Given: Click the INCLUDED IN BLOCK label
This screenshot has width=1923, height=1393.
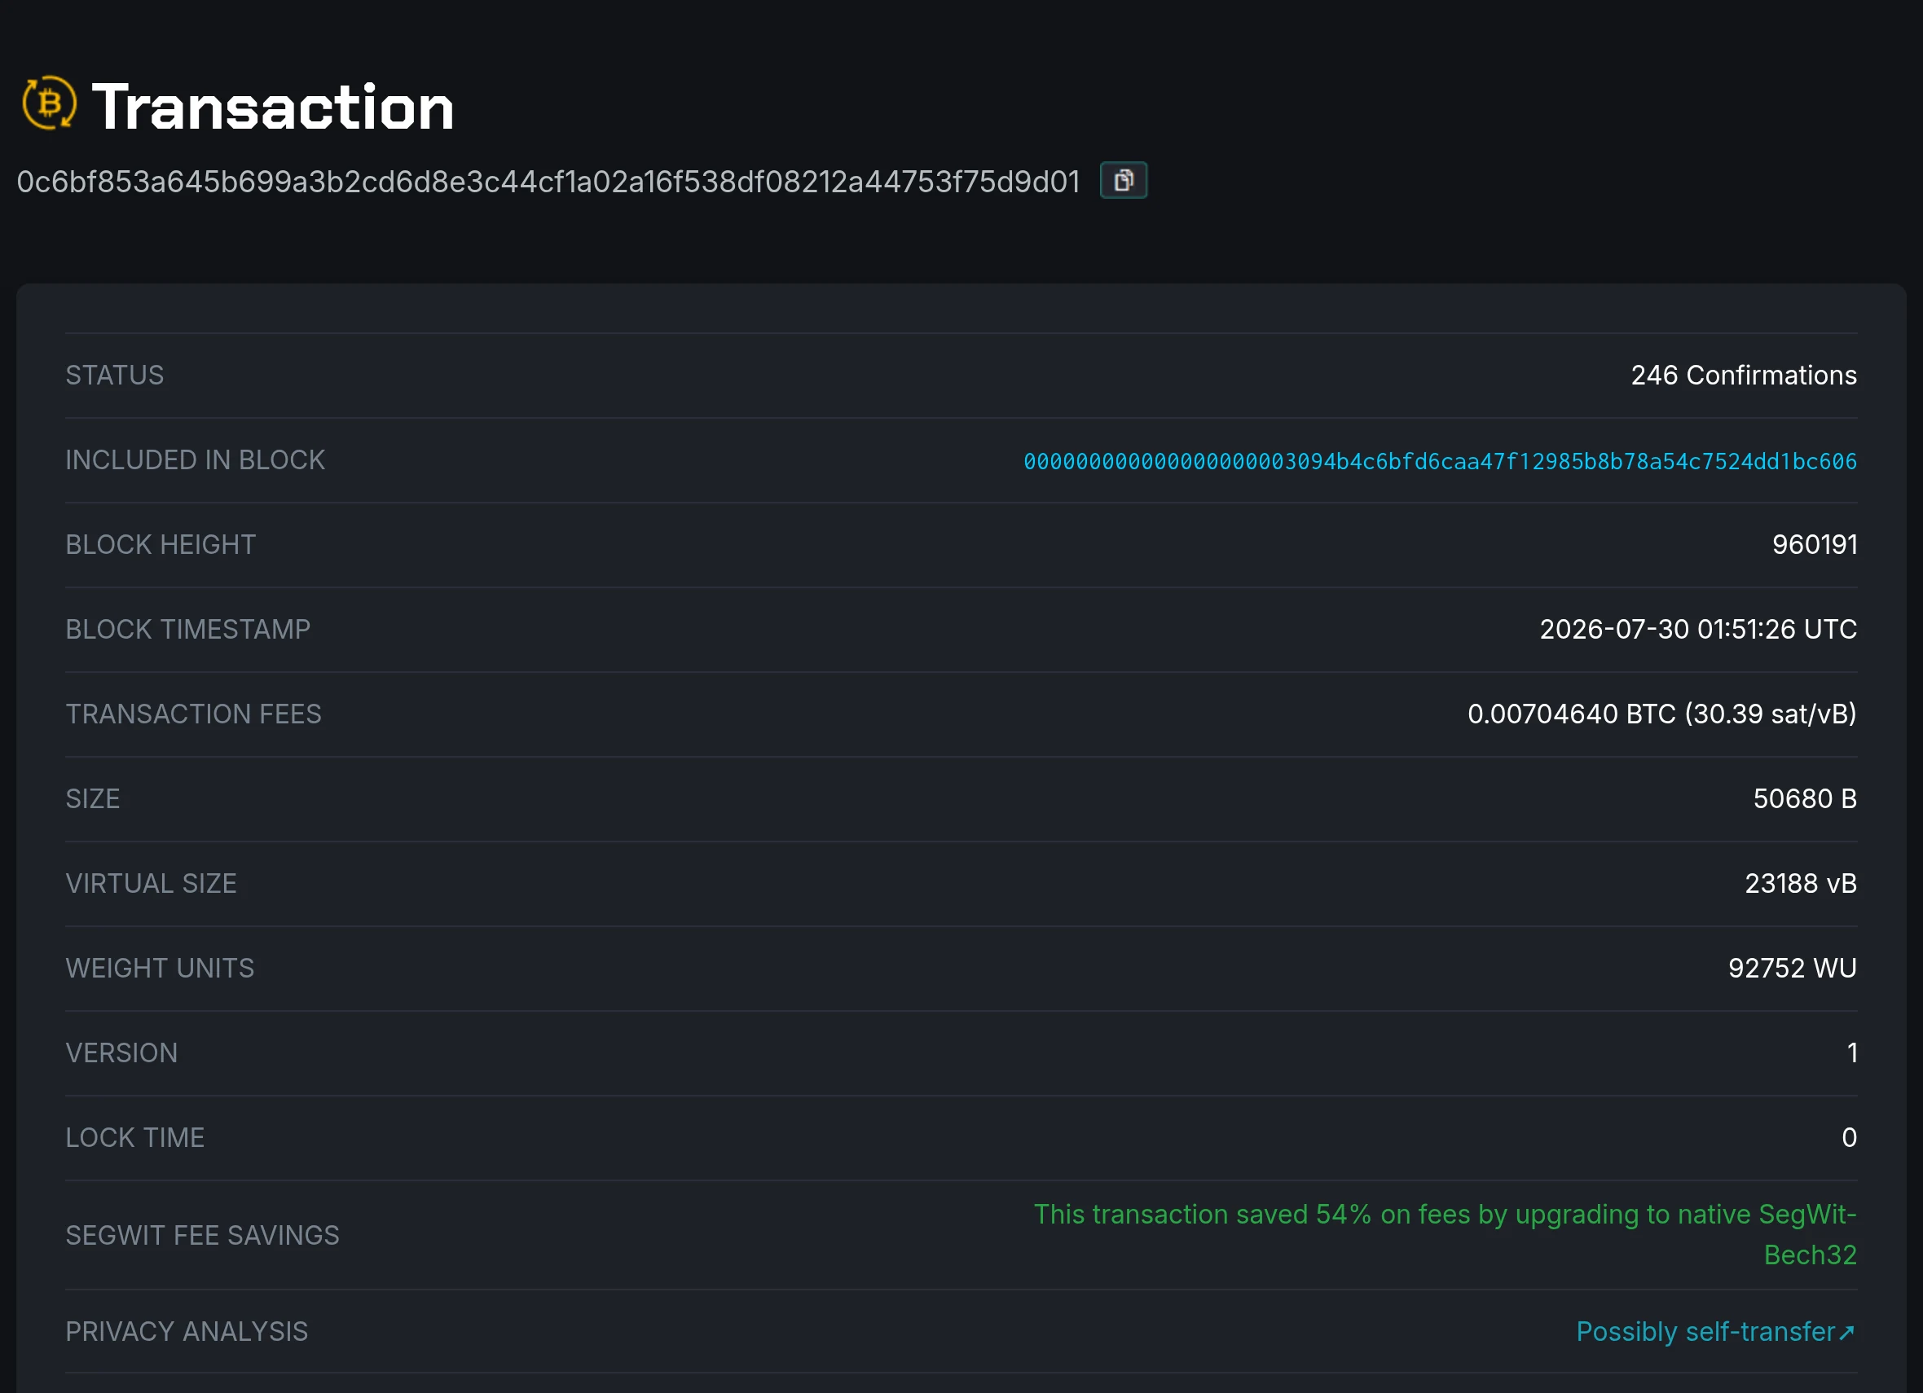Looking at the screenshot, I should [196, 459].
